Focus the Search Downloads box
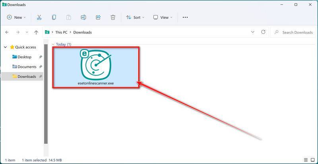 pos(293,33)
